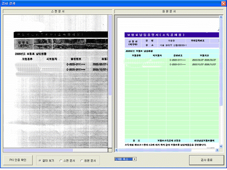Screen dimensions: 227x170
Task: Click scroll-up arrow in original document pane
Action: (221, 17)
